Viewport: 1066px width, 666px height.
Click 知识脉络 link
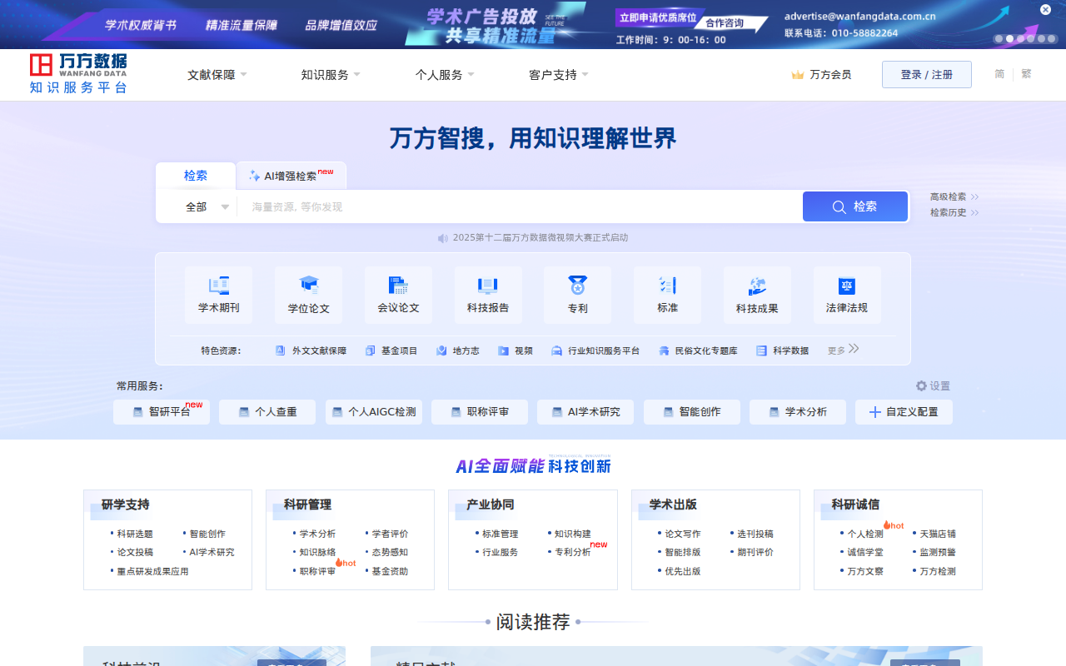point(317,553)
